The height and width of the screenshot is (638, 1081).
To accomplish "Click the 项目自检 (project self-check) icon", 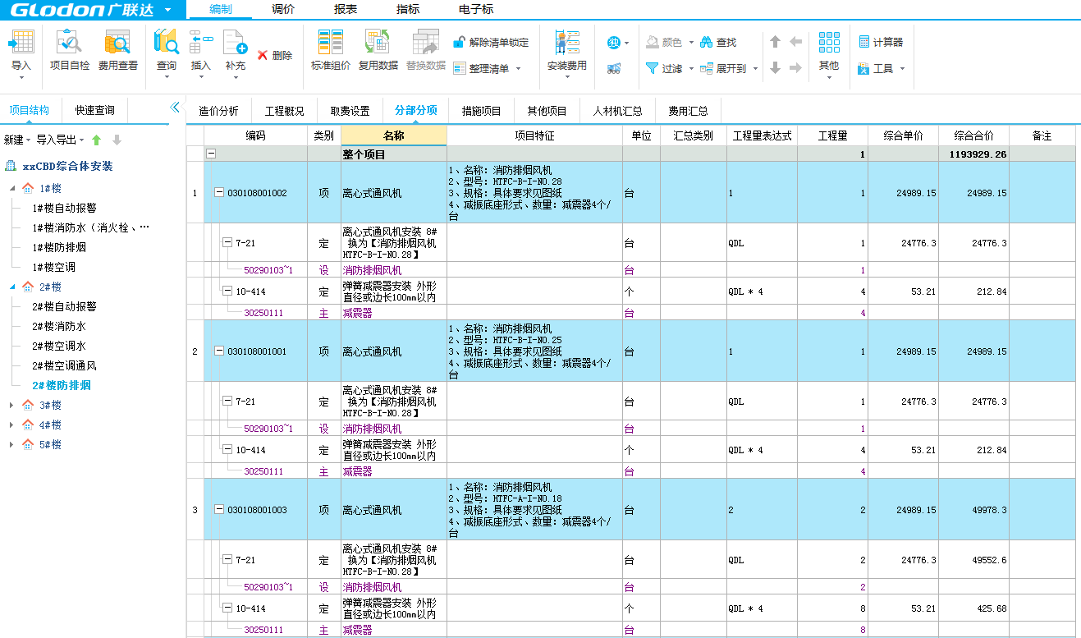I will pyautogui.click(x=69, y=43).
